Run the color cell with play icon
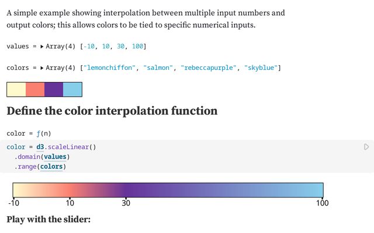 (366, 147)
